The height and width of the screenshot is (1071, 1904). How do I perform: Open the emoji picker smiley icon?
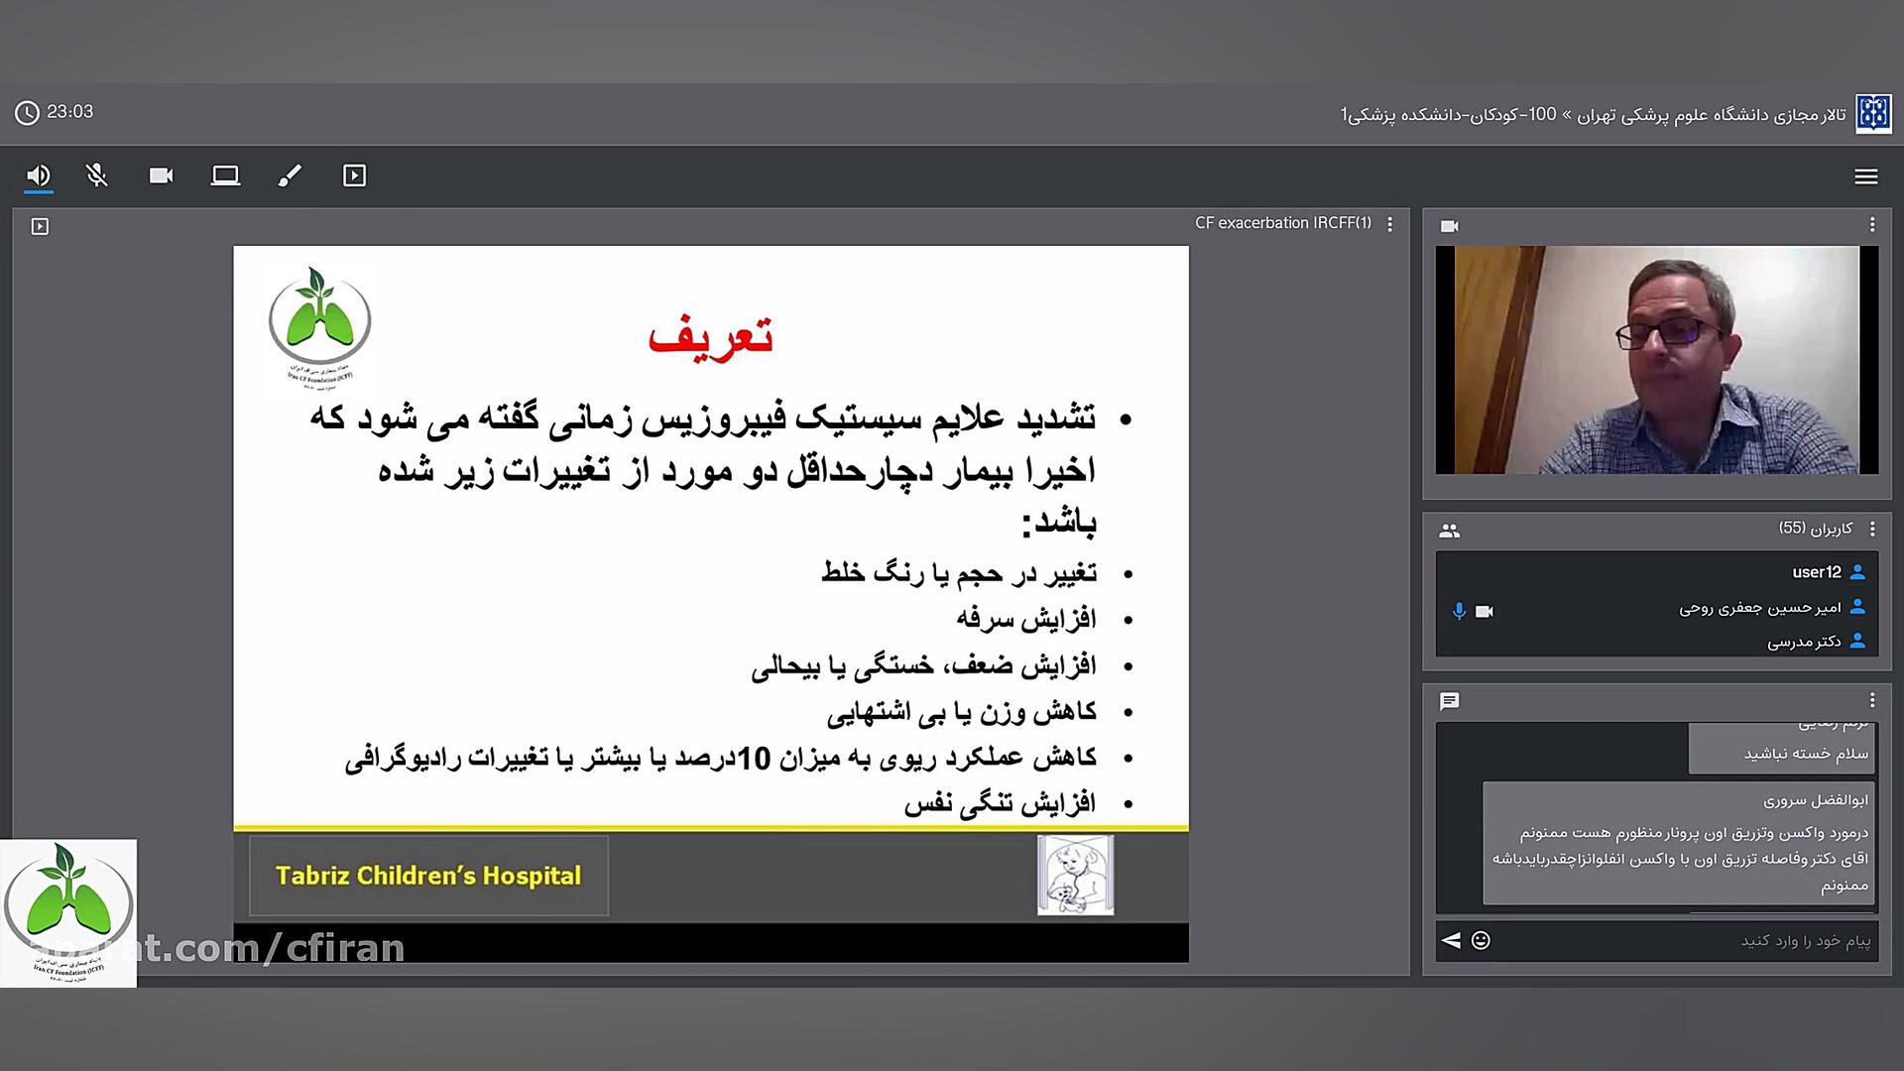[1481, 940]
